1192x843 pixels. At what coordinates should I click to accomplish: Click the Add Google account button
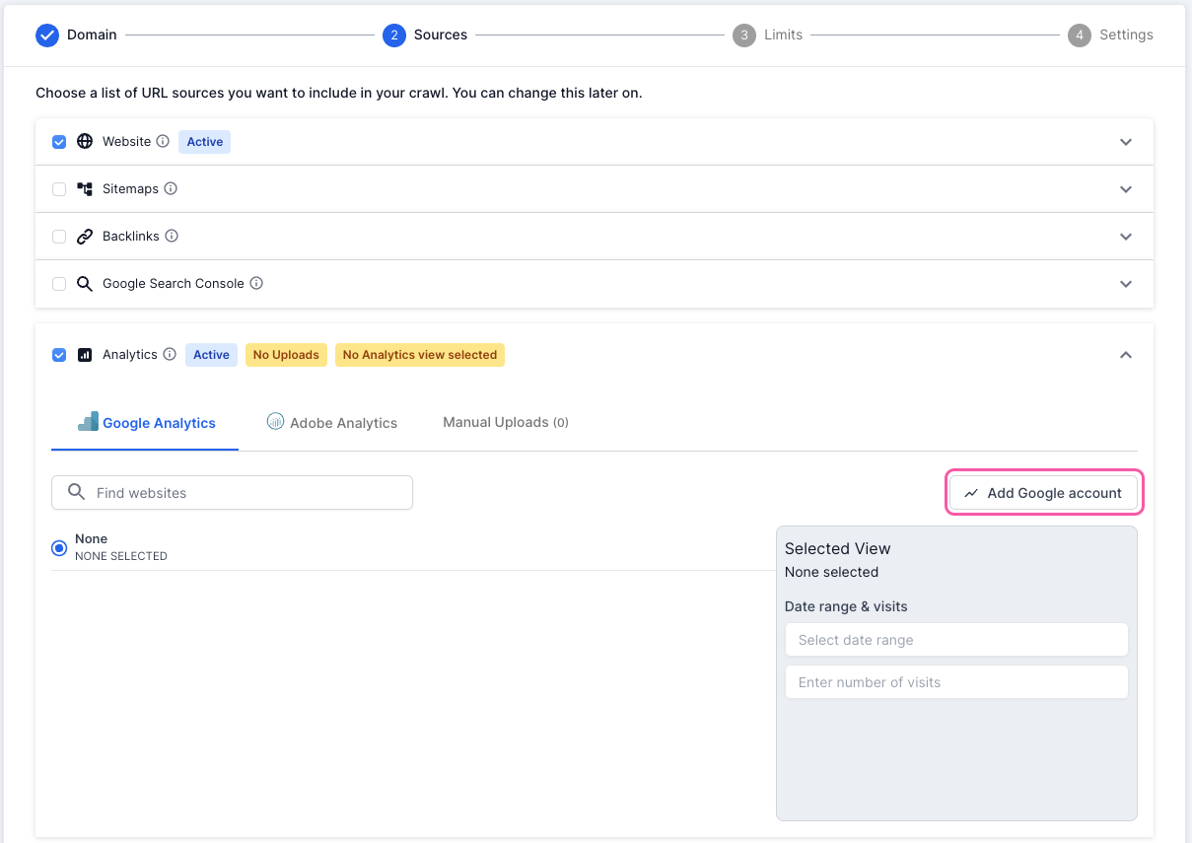[x=1043, y=493]
